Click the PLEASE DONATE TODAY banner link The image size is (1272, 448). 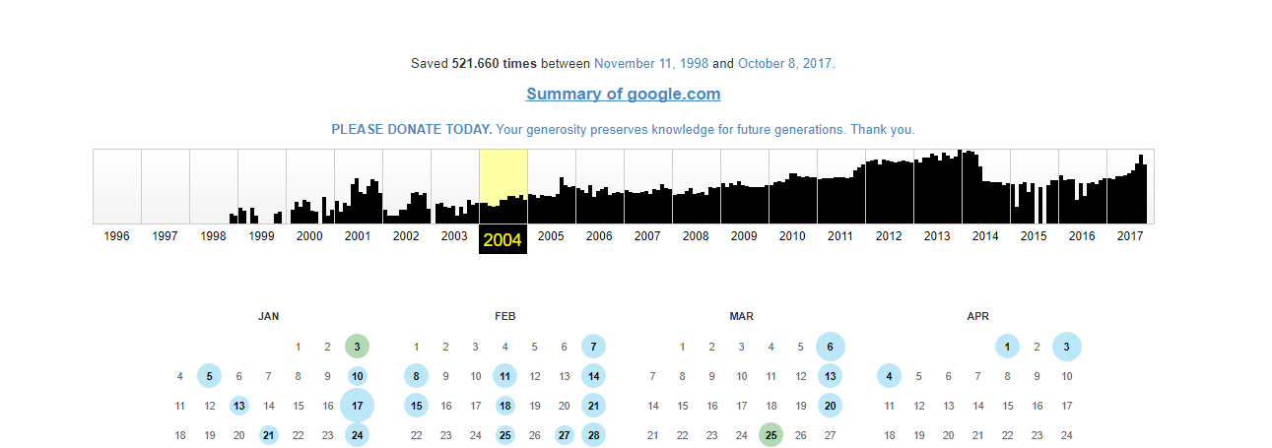pyautogui.click(x=623, y=130)
